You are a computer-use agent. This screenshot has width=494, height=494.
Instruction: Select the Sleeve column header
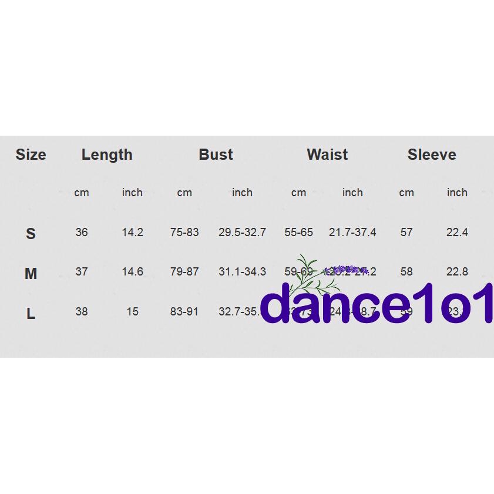(x=432, y=154)
